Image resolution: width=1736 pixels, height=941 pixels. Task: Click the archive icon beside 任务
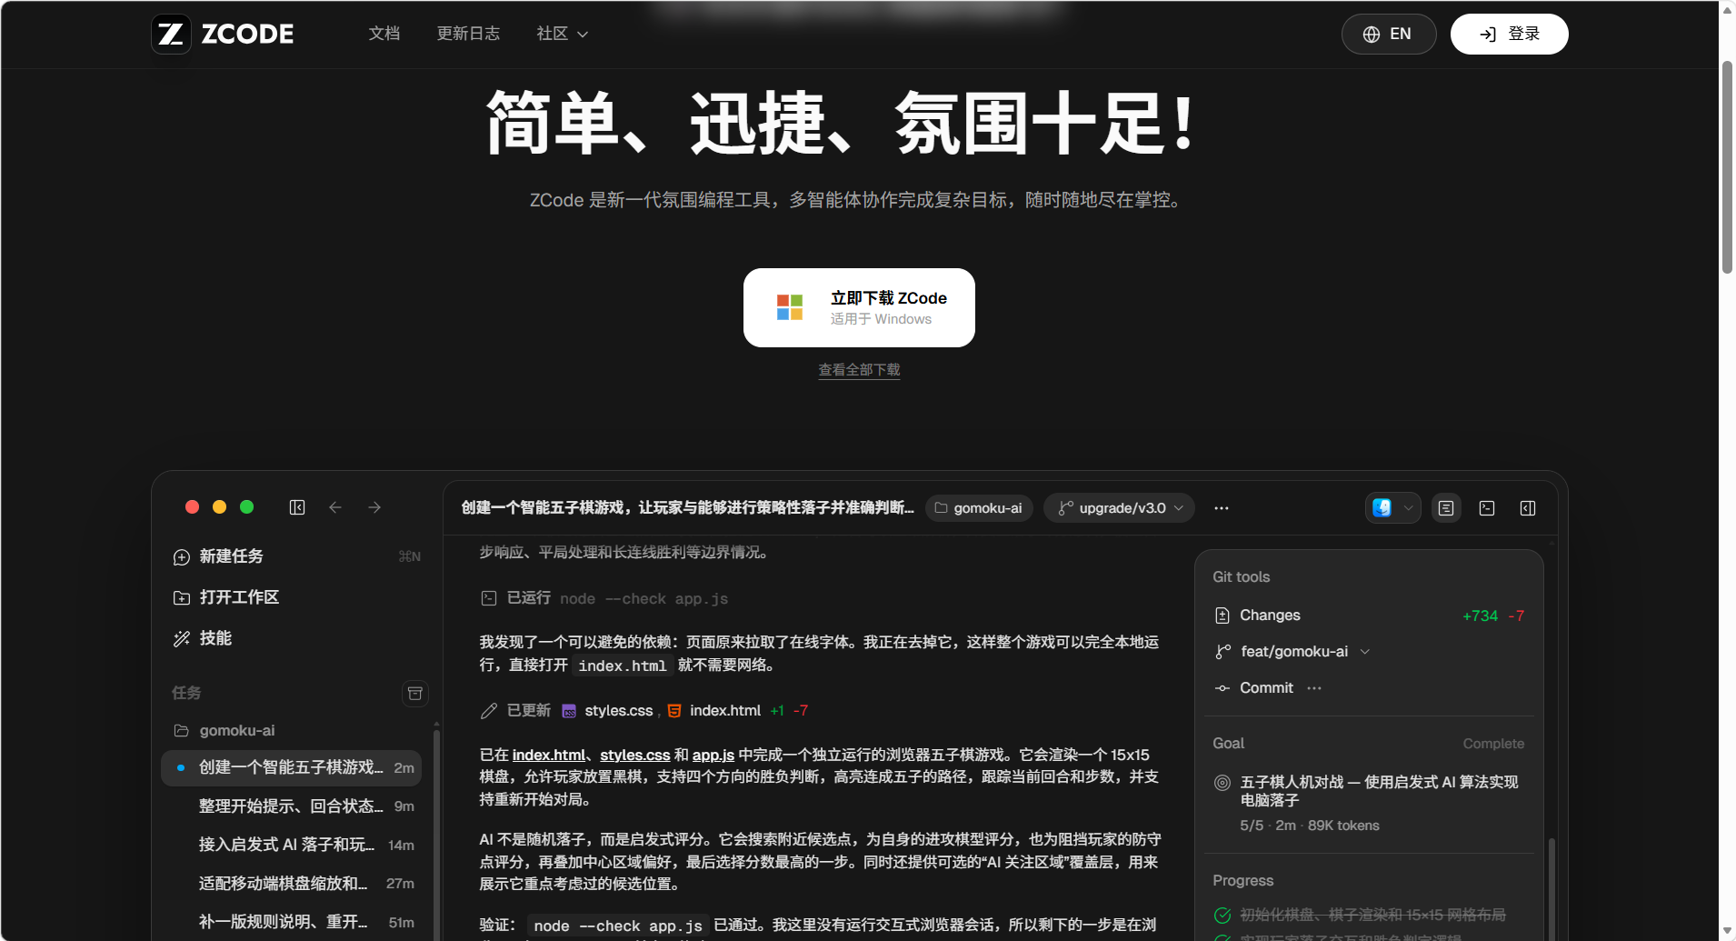tap(415, 694)
